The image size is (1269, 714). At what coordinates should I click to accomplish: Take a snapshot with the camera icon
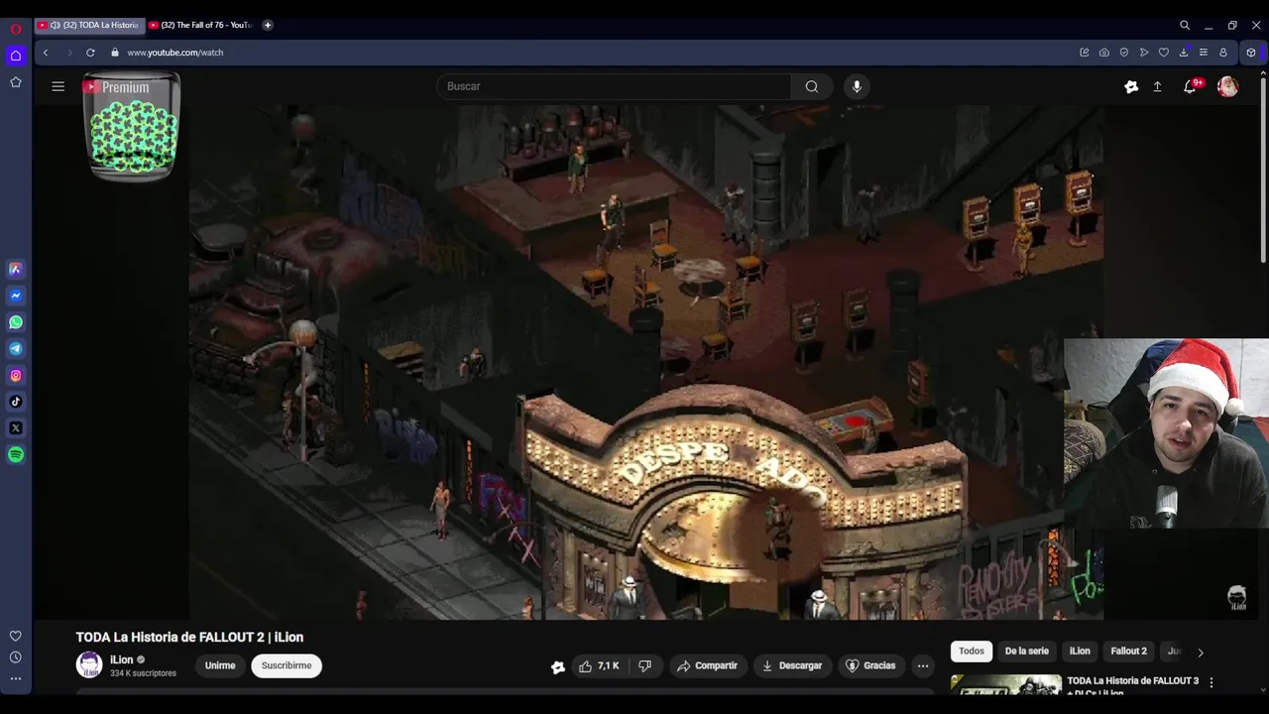[1104, 53]
